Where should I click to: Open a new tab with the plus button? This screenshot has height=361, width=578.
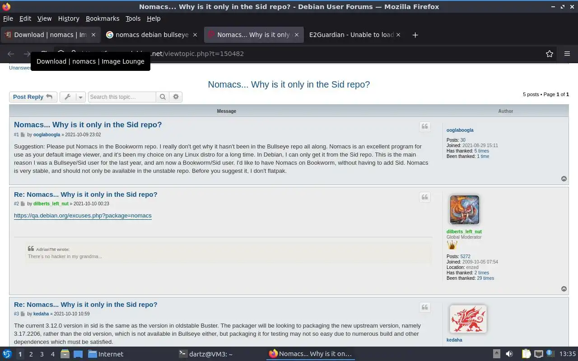point(415,35)
